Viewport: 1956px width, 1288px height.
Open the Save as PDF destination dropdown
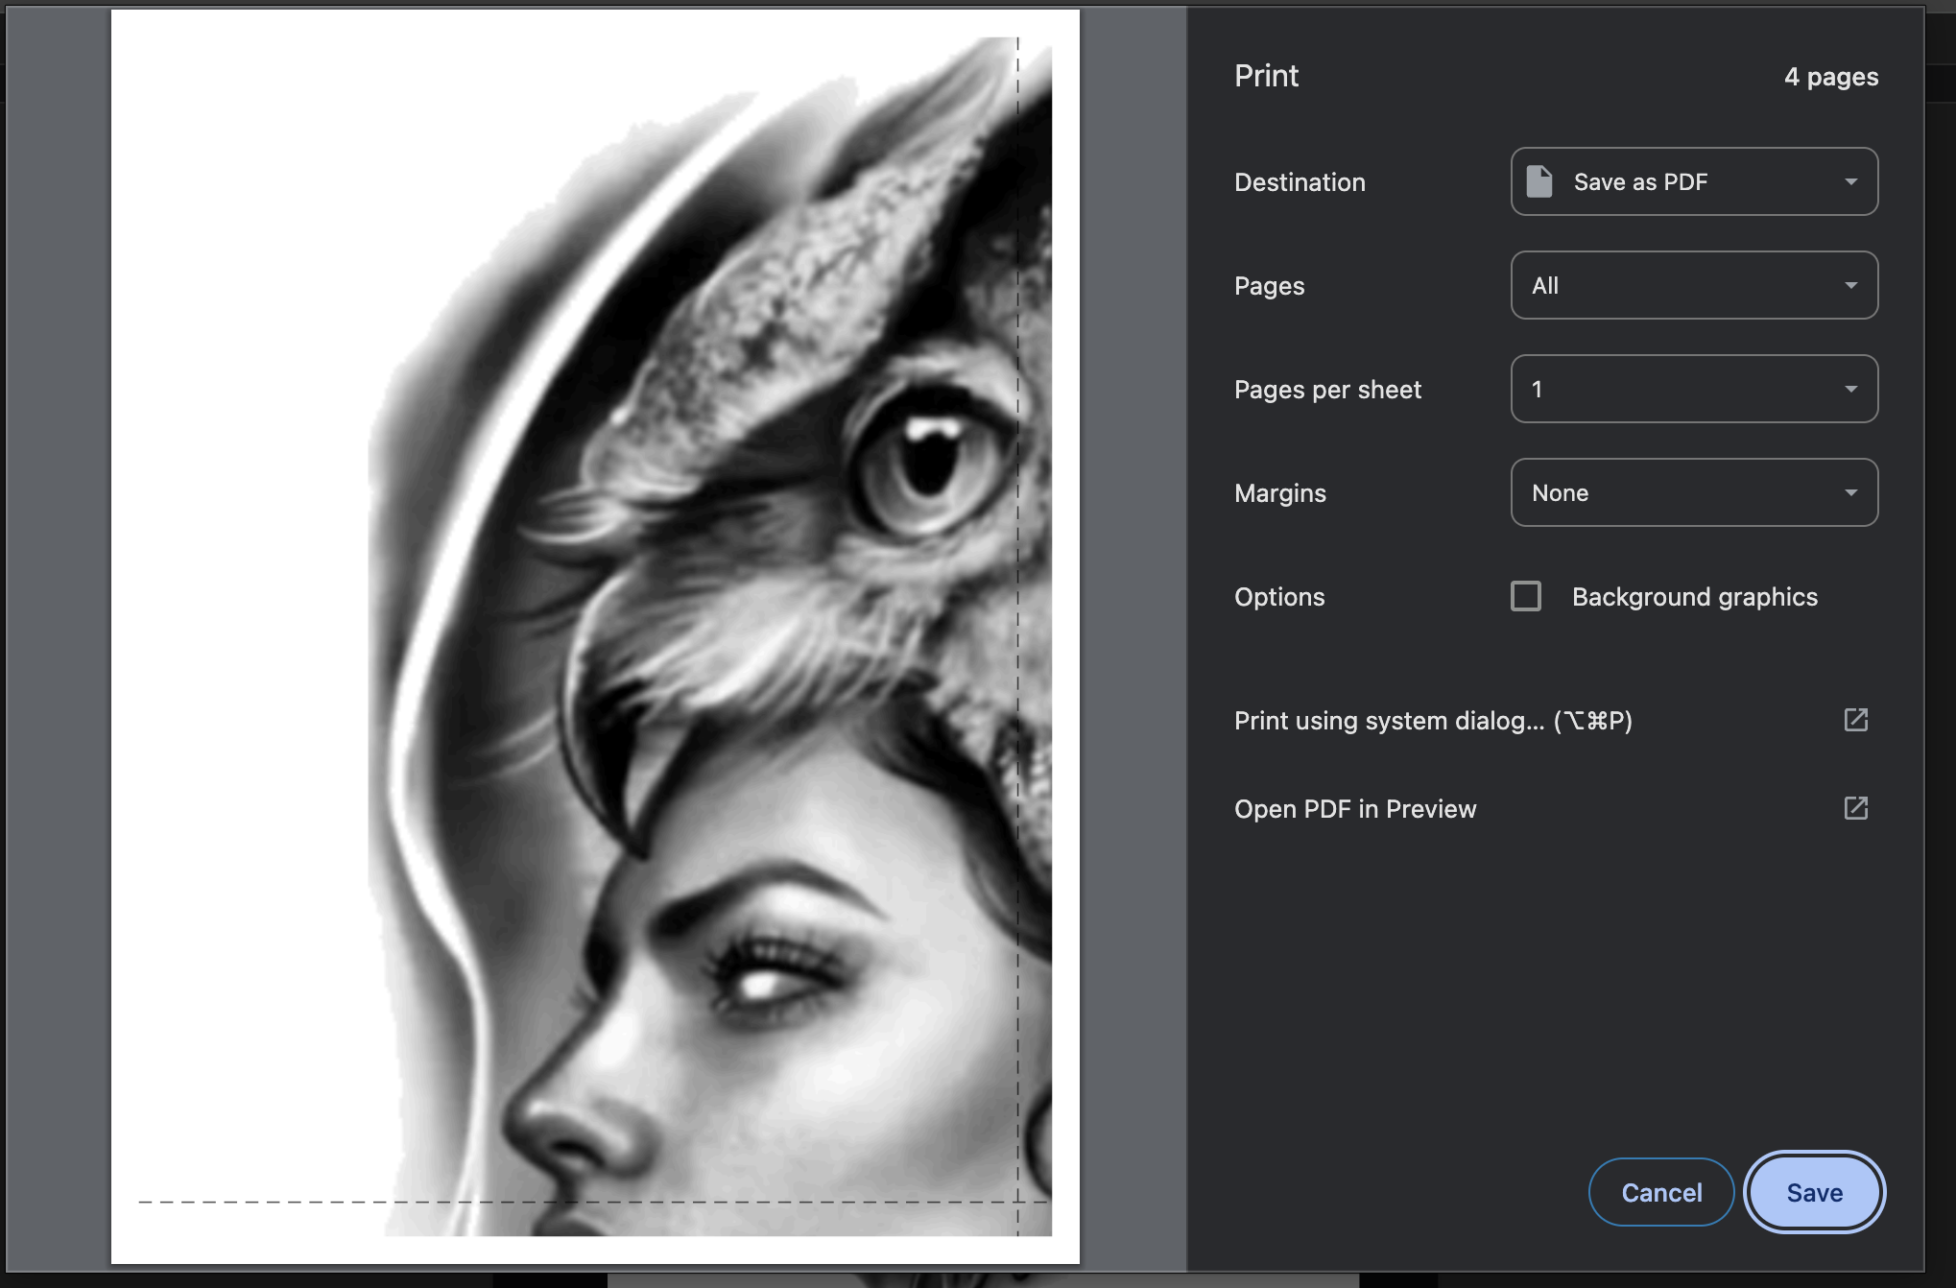pos(1693,181)
